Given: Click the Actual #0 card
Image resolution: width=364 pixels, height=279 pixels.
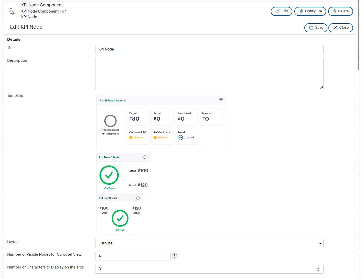Looking at the screenshot, I should 162,117.
